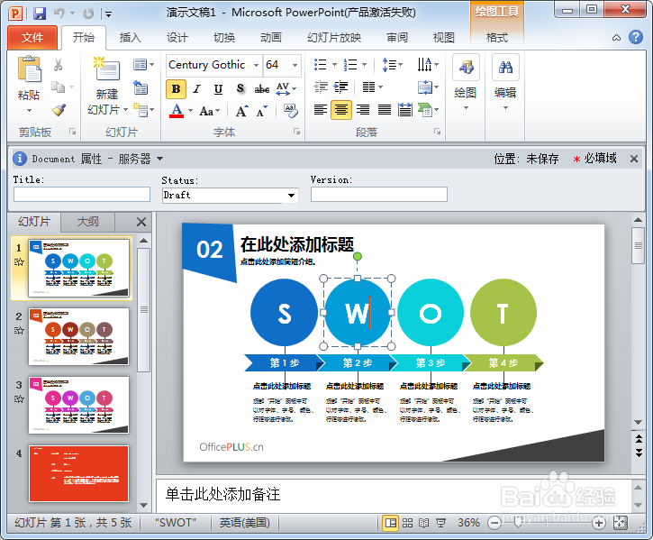Click the Redo icon in quick access toolbar
The height and width of the screenshot is (540, 653).
tap(88, 14)
